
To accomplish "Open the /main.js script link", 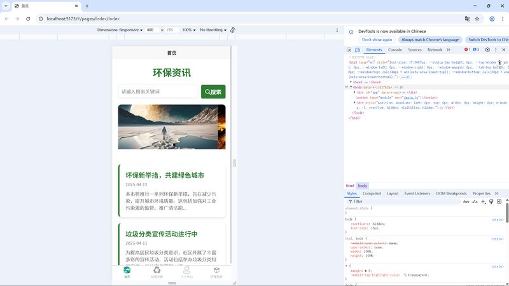I will [410, 98].
